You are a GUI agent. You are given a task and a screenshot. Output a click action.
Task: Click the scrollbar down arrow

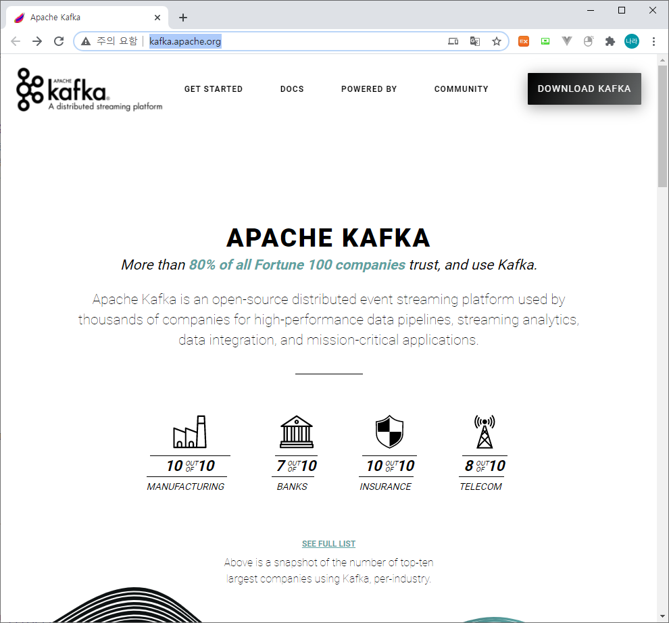coord(662,616)
